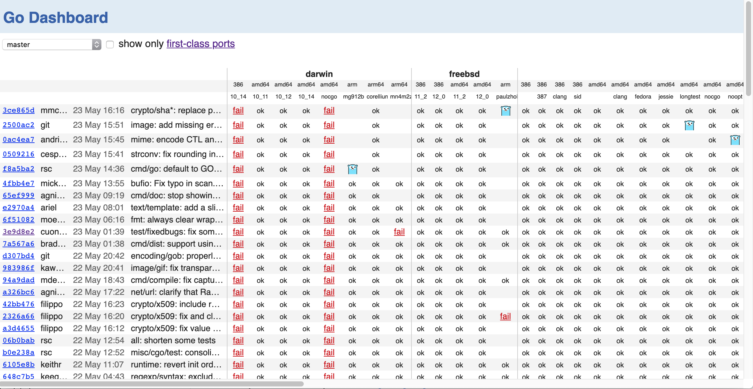Open commit 0ac4ea7

point(18,140)
